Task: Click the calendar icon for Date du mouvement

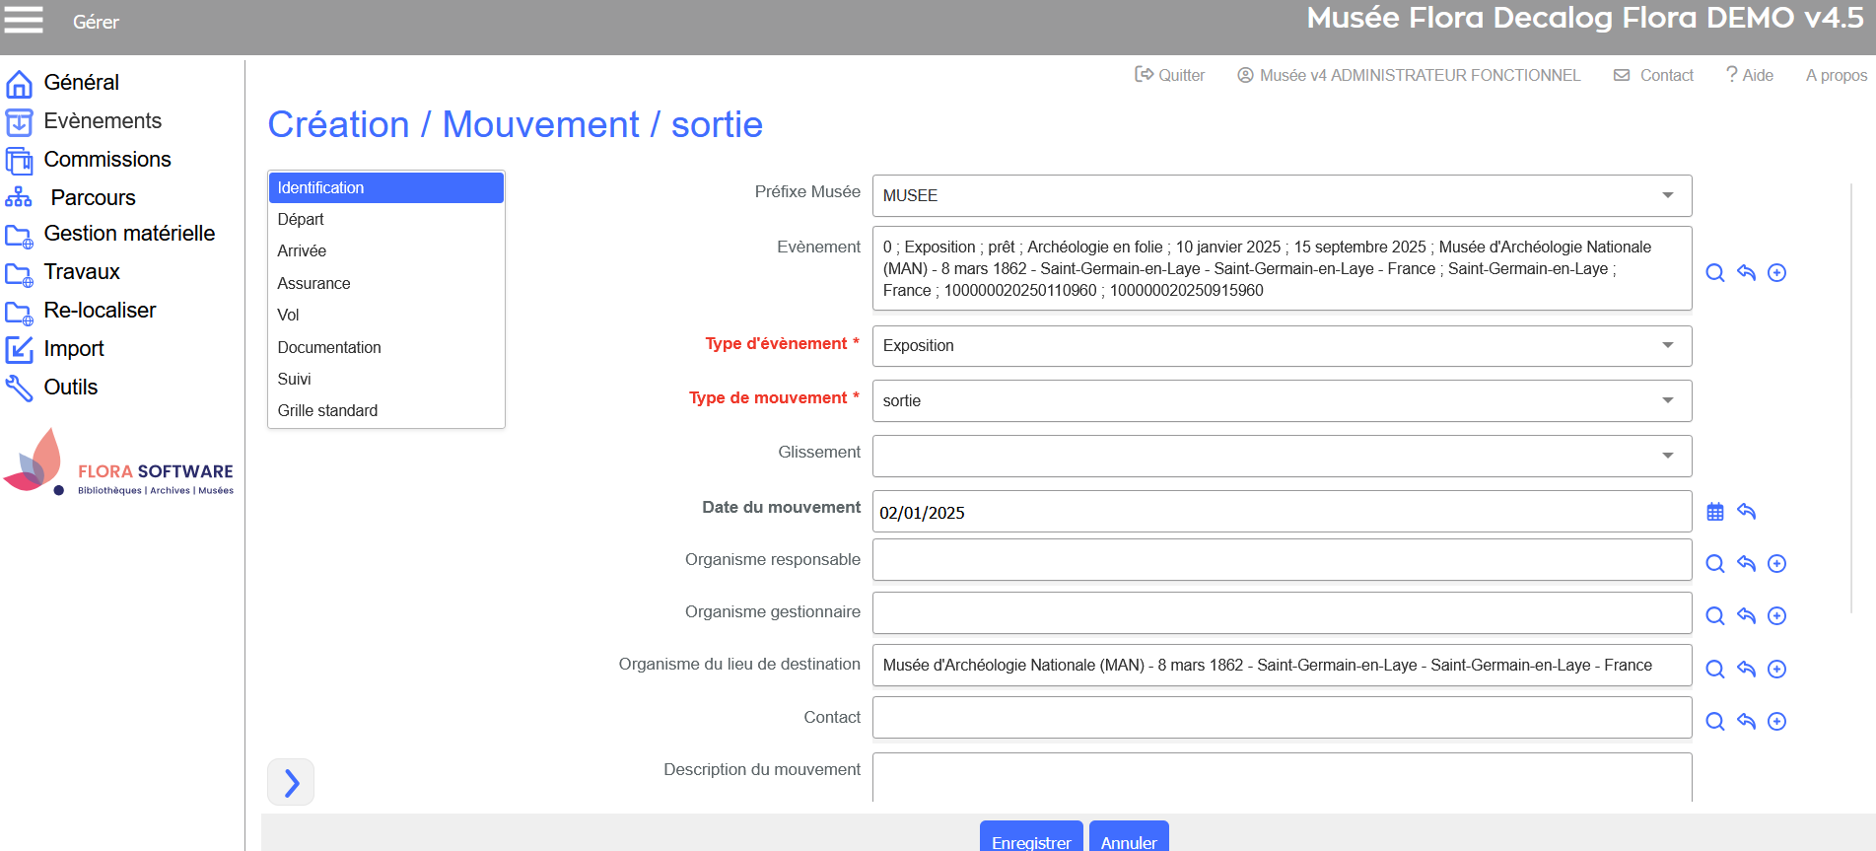Action: click(1715, 512)
